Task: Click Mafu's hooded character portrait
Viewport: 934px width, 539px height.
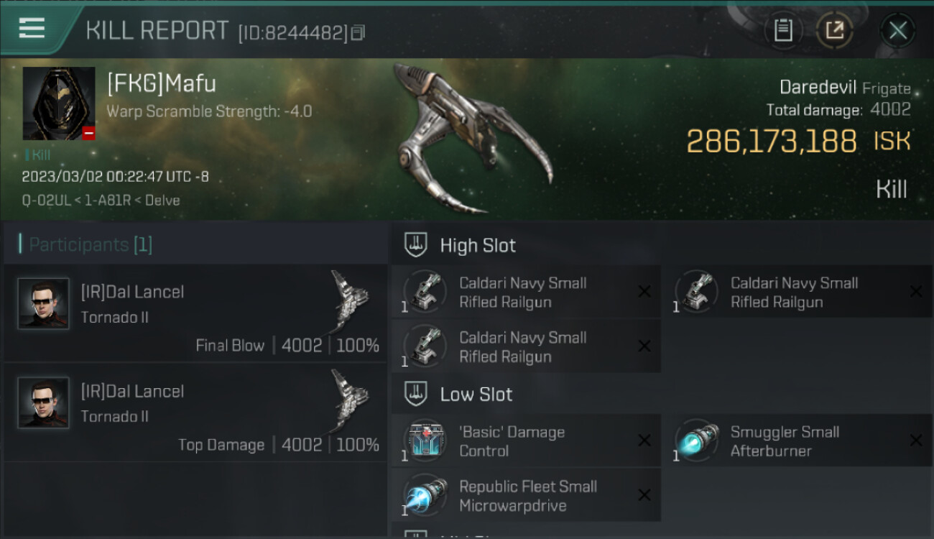Action: [59, 103]
